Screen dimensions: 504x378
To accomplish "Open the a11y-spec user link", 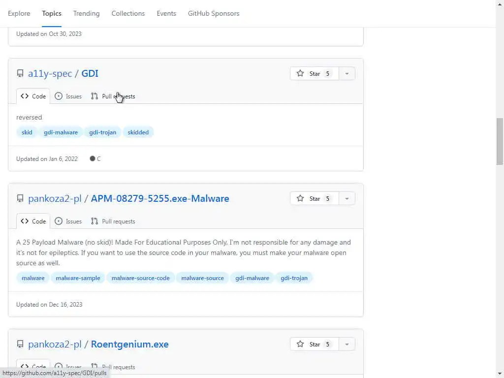I will point(50,74).
